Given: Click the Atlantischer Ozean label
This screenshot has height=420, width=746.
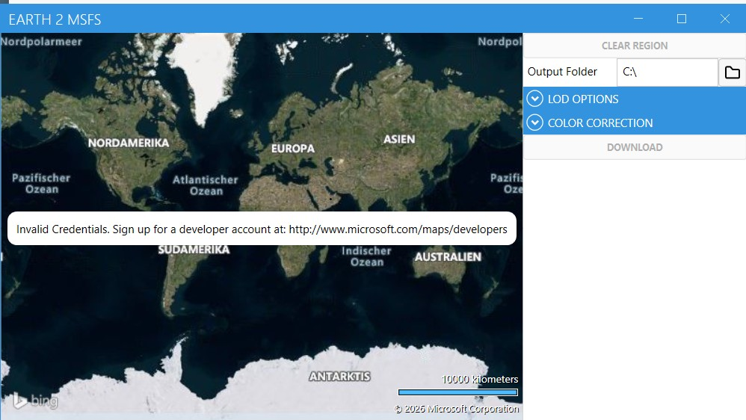Looking at the screenshot, I should 206,185.
